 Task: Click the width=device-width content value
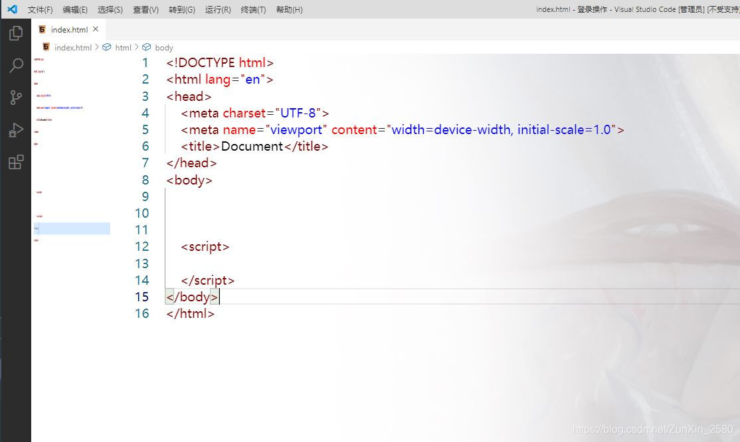pyautogui.click(x=451, y=129)
